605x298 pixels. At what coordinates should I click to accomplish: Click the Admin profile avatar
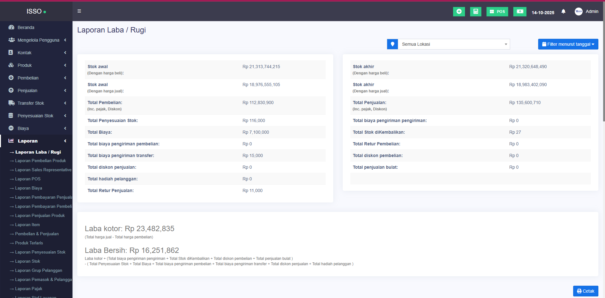pos(578,11)
